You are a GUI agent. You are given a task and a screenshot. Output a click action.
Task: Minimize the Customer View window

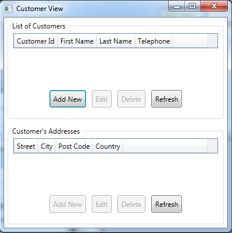tap(177, 6)
